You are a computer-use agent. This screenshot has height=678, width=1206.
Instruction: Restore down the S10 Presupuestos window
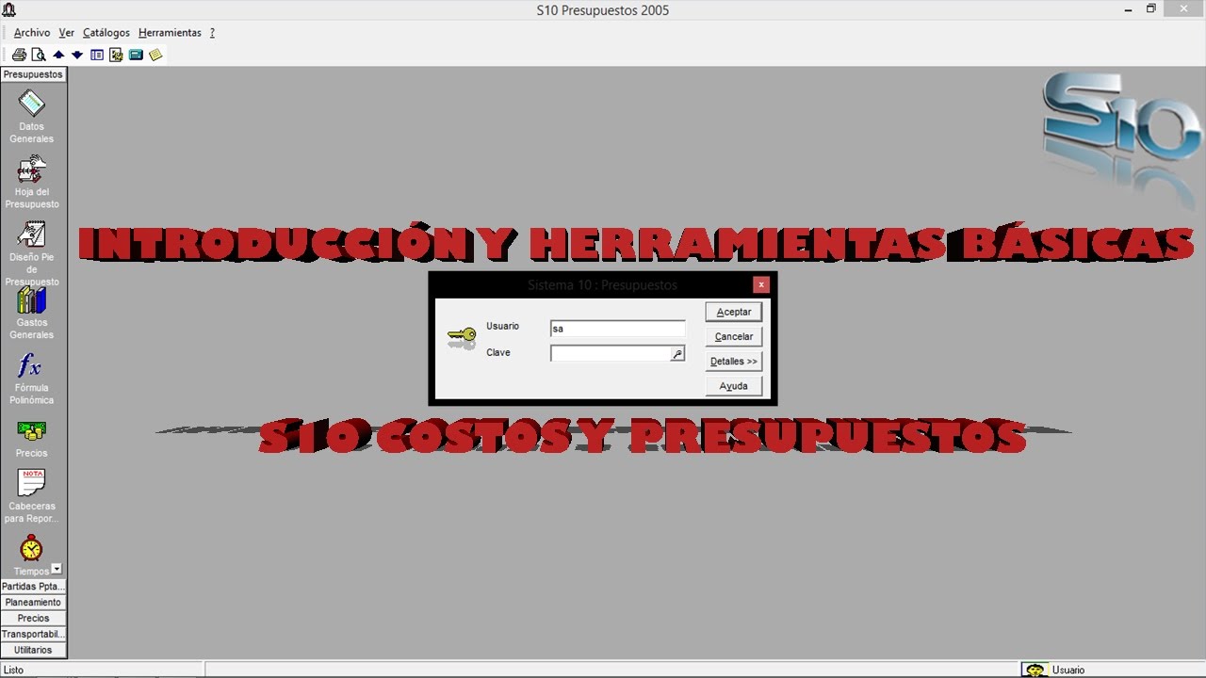coord(1151,9)
